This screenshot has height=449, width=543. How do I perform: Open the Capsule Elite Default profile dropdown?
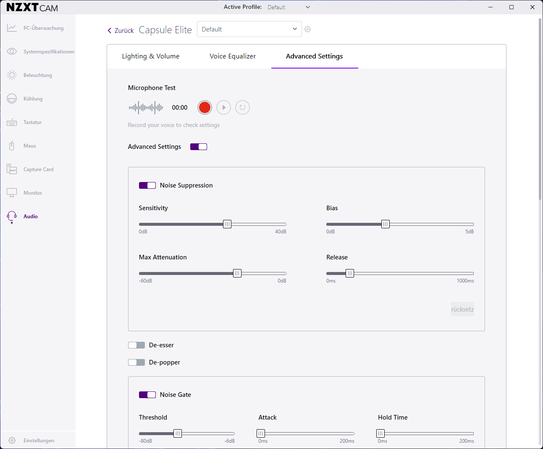pyautogui.click(x=249, y=29)
